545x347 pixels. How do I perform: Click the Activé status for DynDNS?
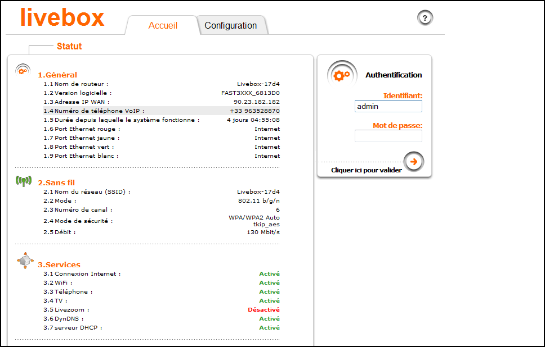pyautogui.click(x=269, y=319)
